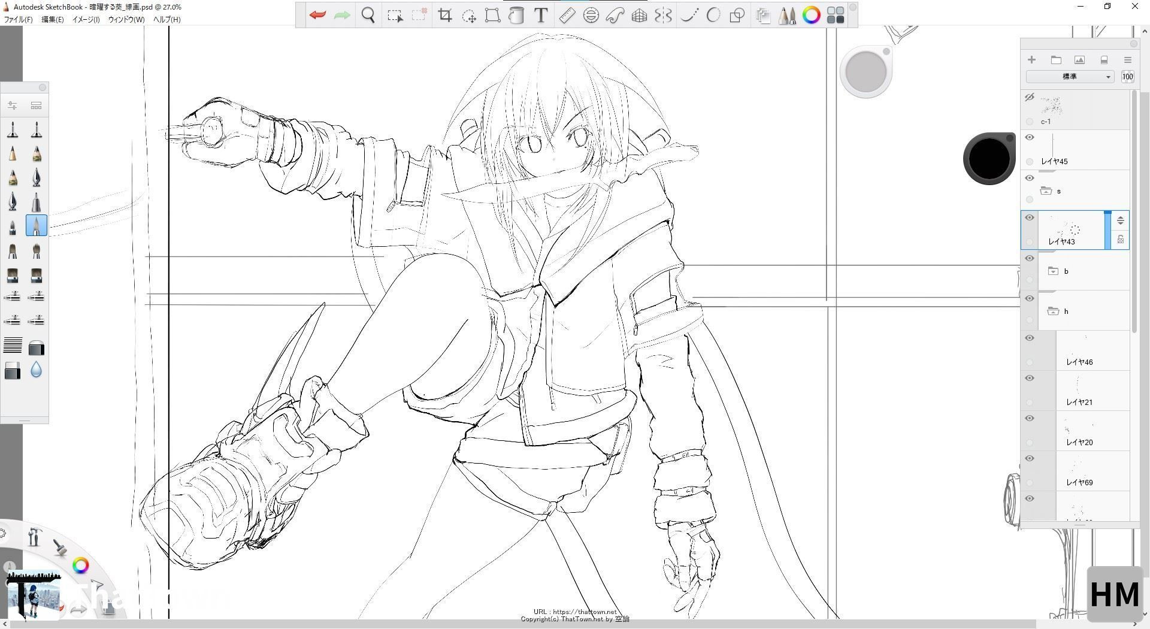The image size is (1150, 629).
Task: Add a new layer group folder
Action: click(x=1056, y=59)
